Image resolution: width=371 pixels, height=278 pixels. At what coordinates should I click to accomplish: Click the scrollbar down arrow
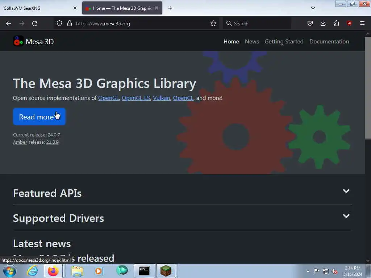(x=368, y=261)
